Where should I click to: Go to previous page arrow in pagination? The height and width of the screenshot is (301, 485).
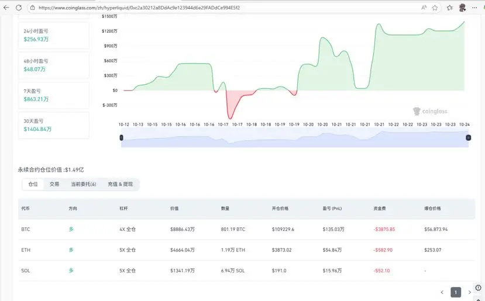click(442, 292)
